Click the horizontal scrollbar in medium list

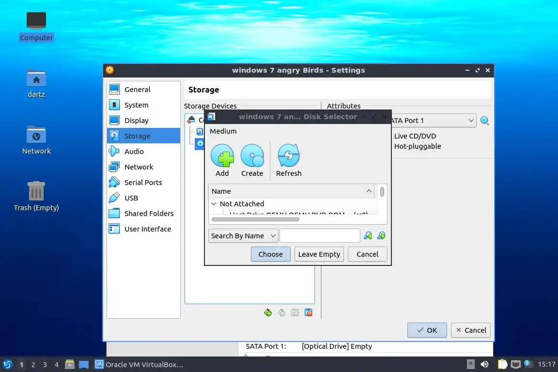255,219
